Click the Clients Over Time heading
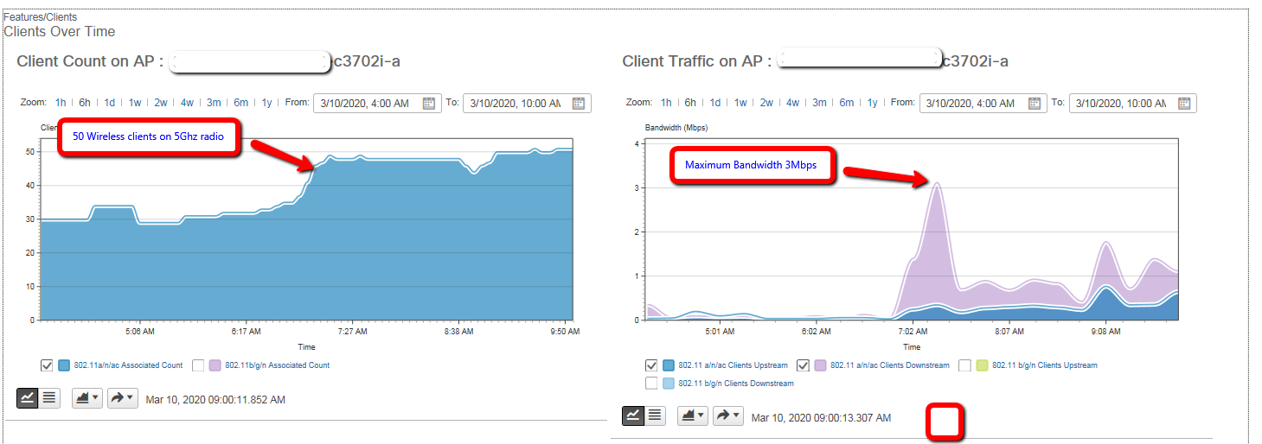 click(60, 32)
